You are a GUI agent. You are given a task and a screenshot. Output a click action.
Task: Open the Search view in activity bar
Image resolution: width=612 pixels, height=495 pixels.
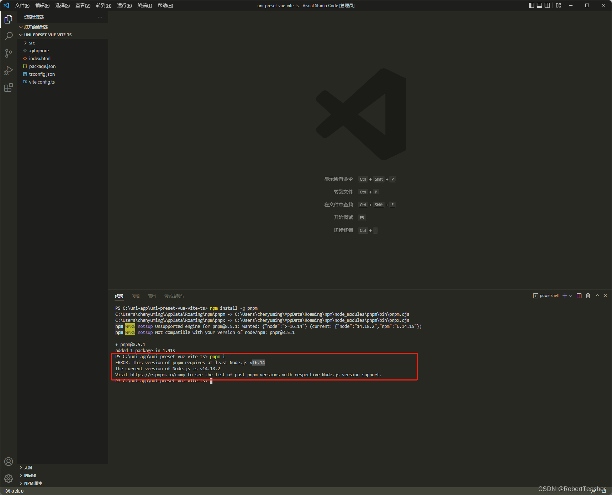click(9, 36)
